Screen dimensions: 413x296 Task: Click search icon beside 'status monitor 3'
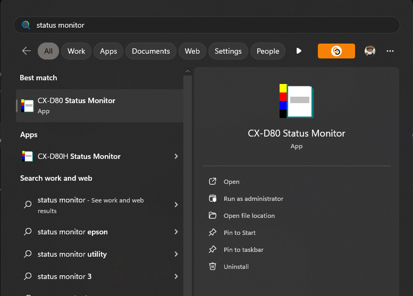(x=28, y=276)
